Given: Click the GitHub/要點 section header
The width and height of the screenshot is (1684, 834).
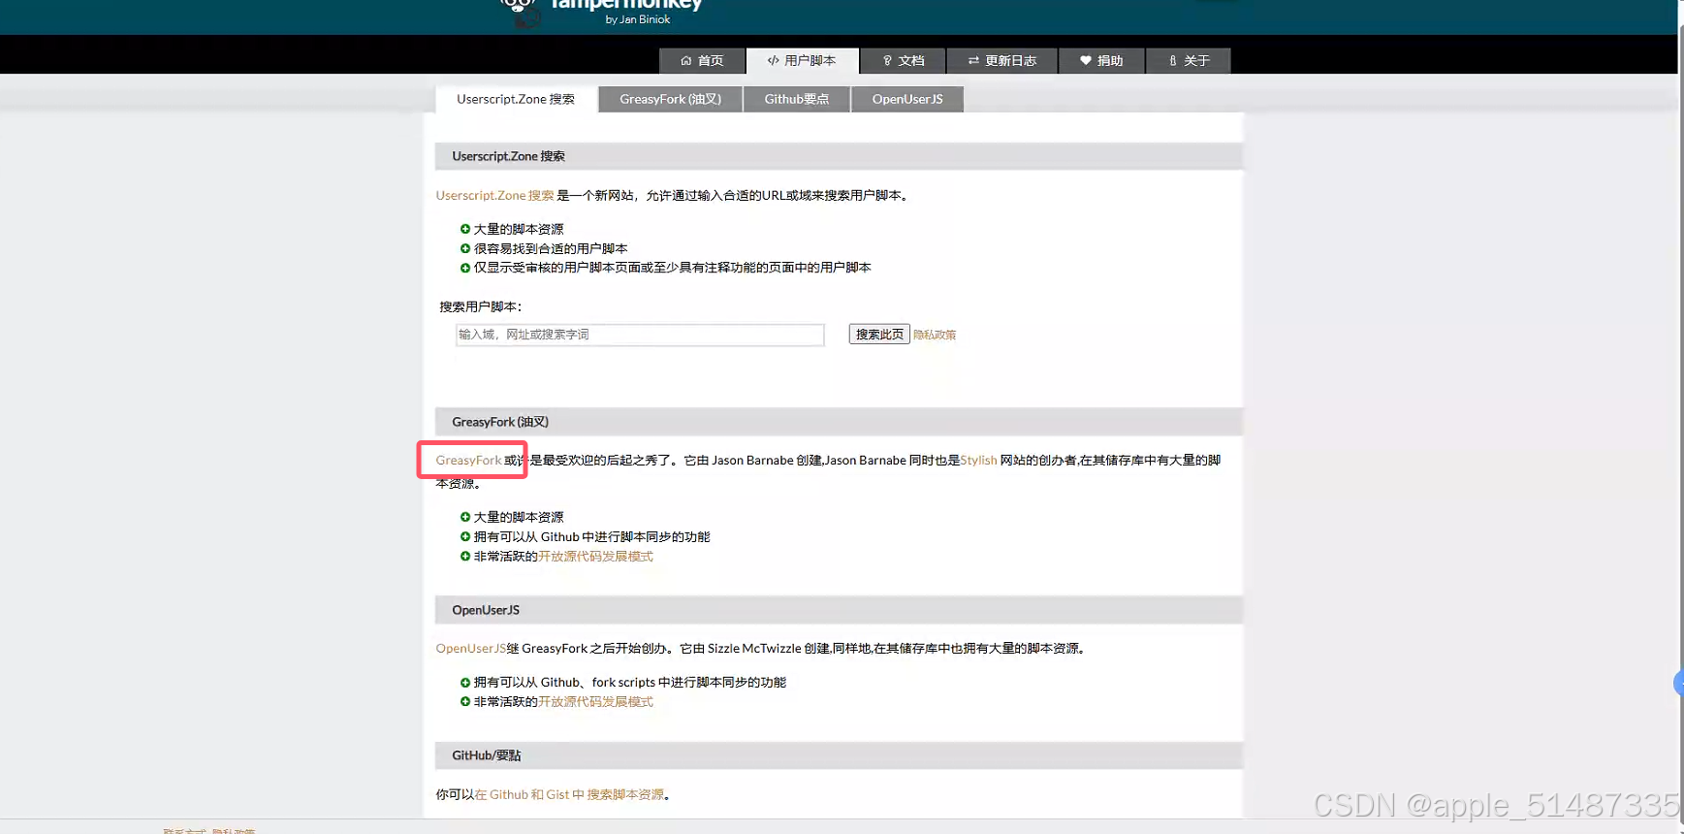Looking at the screenshot, I should (839, 755).
